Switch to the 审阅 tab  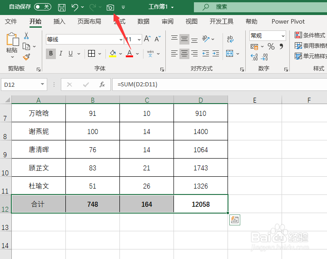[168, 21]
